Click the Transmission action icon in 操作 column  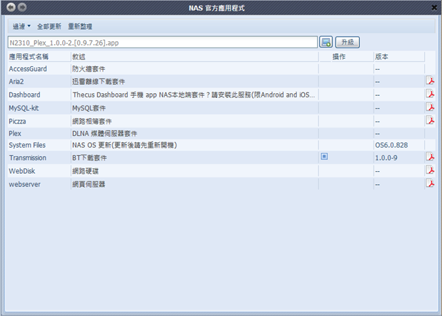324,157
